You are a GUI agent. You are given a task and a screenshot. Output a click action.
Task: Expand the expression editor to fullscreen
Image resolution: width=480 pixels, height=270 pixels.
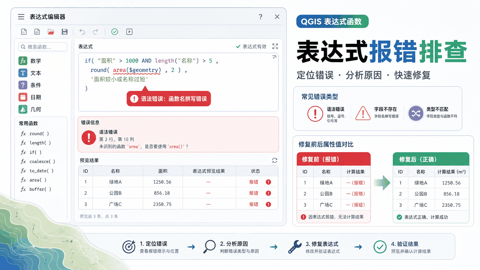tap(275, 46)
